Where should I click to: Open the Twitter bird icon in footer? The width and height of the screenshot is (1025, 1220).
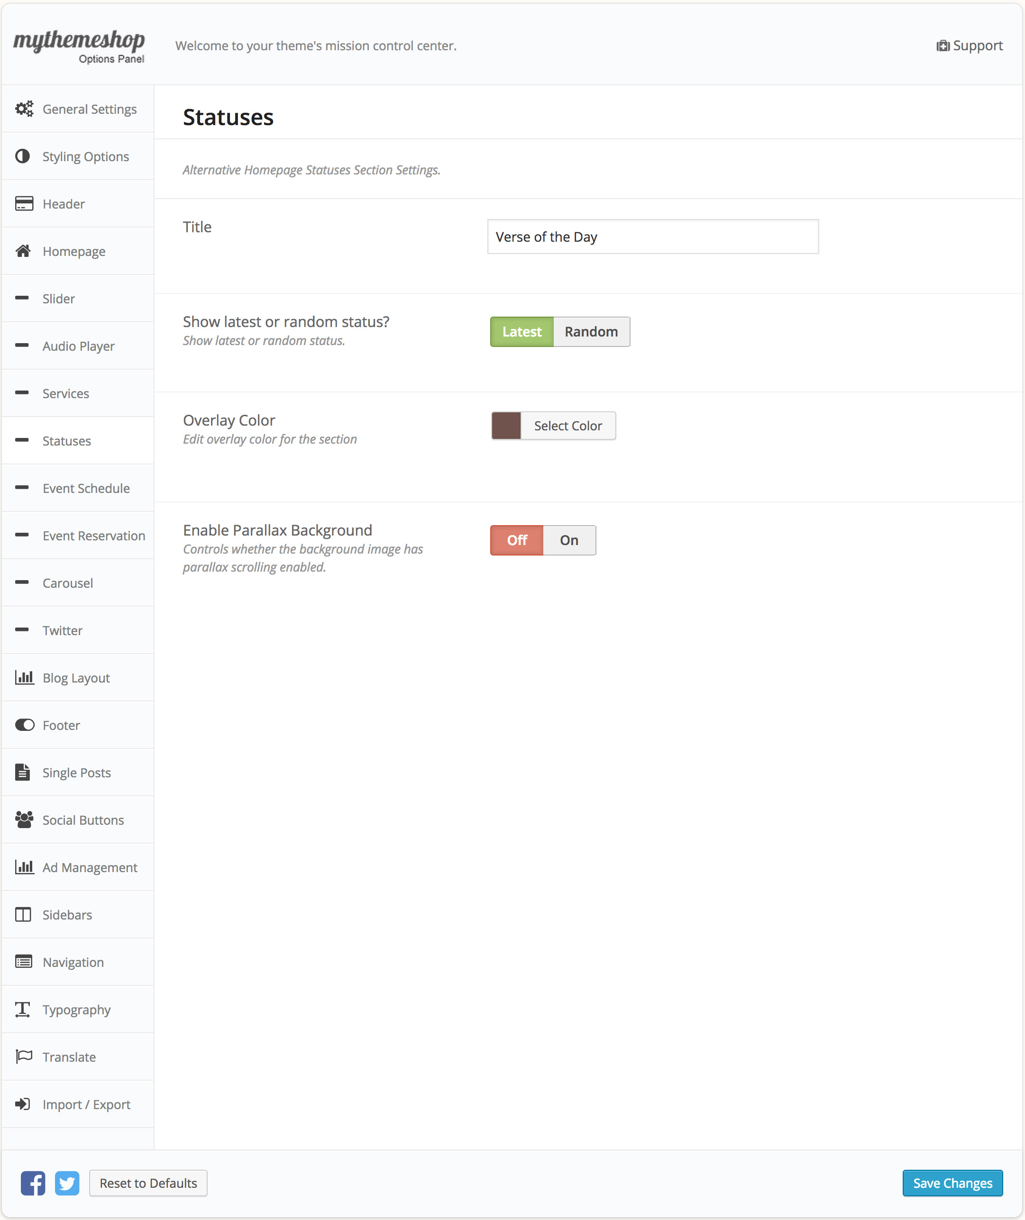coord(67,1183)
